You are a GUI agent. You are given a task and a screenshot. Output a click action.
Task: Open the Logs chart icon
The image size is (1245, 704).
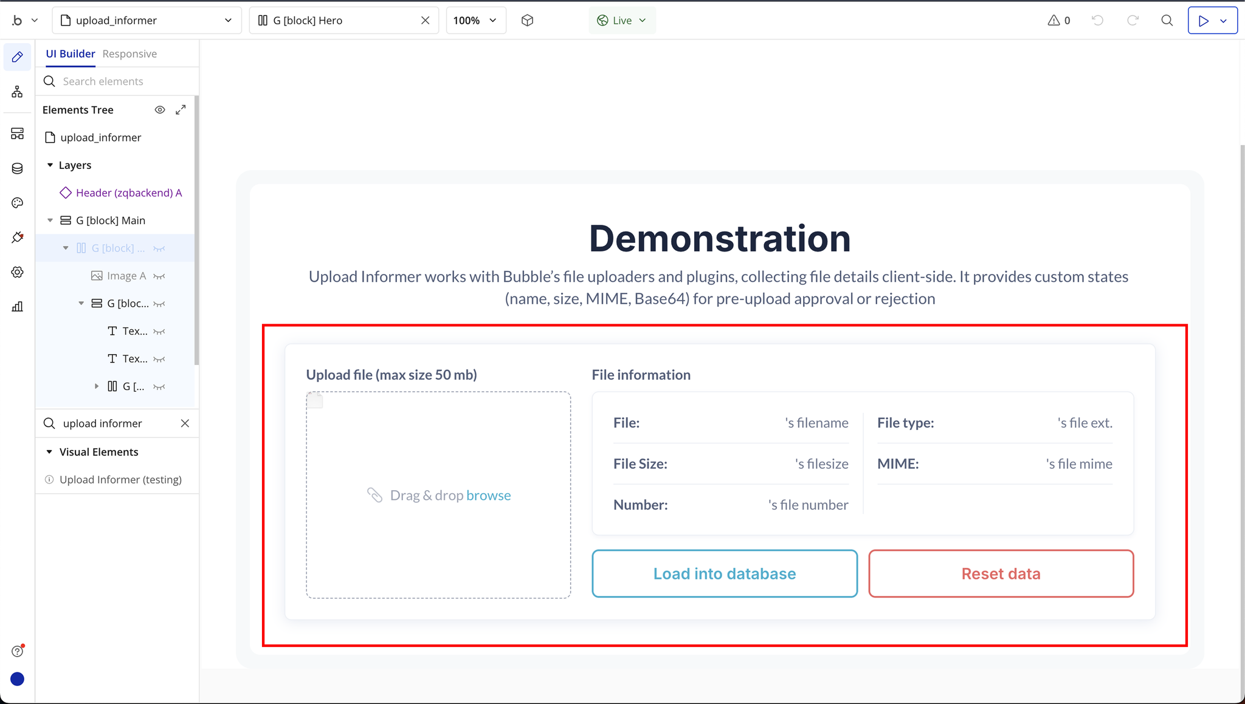click(17, 307)
